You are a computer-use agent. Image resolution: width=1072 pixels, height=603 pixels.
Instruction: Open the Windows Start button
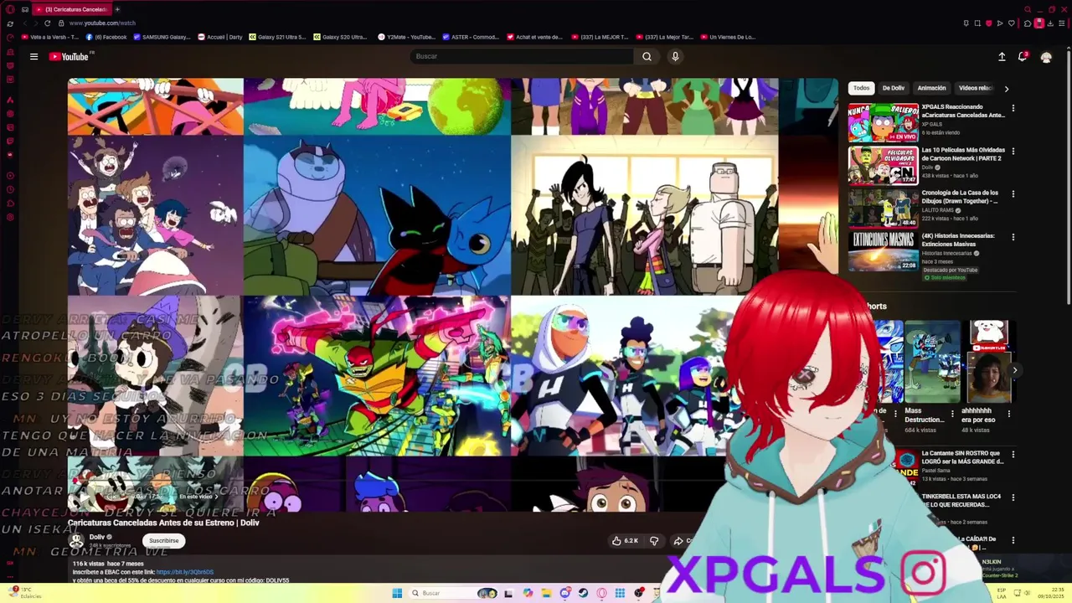click(x=397, y=593)
